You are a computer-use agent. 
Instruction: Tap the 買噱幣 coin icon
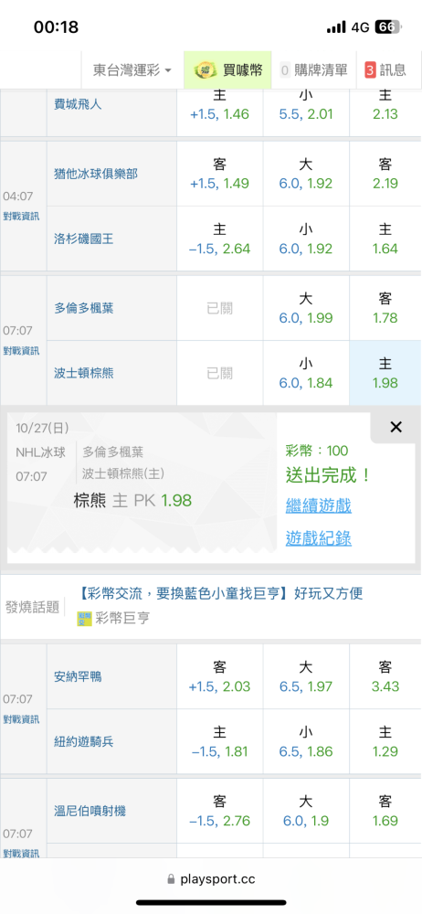point(206,70)
